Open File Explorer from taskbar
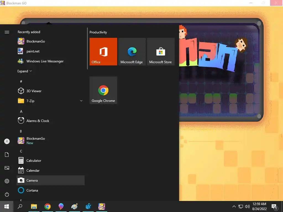This screenshot has height=212, width=283. pos(34,206)
